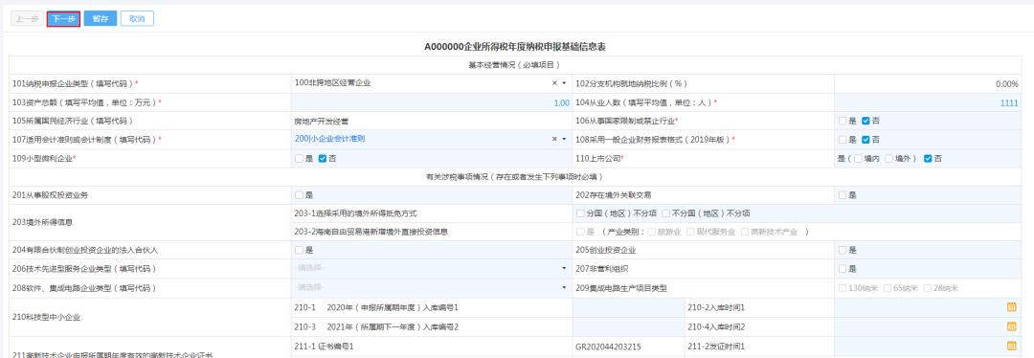1034x358 pixels.
Task: Click the 209集成电路生产项目类型 label
Action: [x=621, y=288]
